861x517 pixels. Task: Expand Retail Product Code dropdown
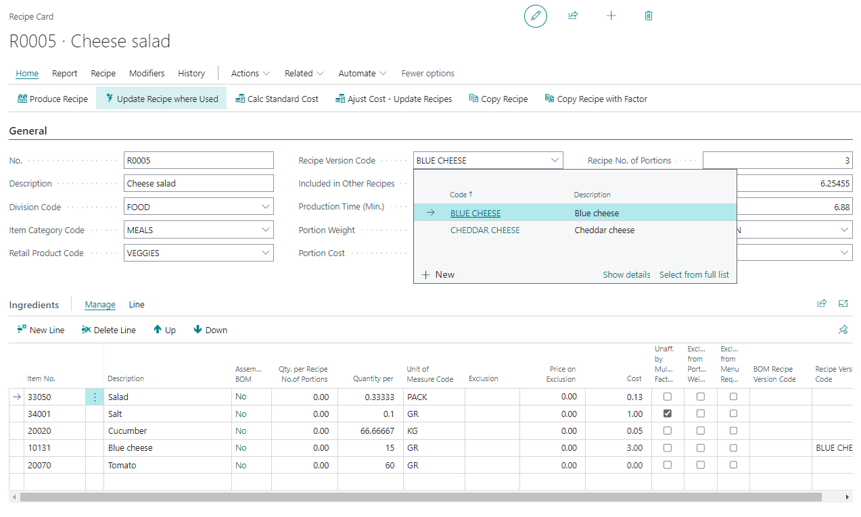[x=265, y=253]
